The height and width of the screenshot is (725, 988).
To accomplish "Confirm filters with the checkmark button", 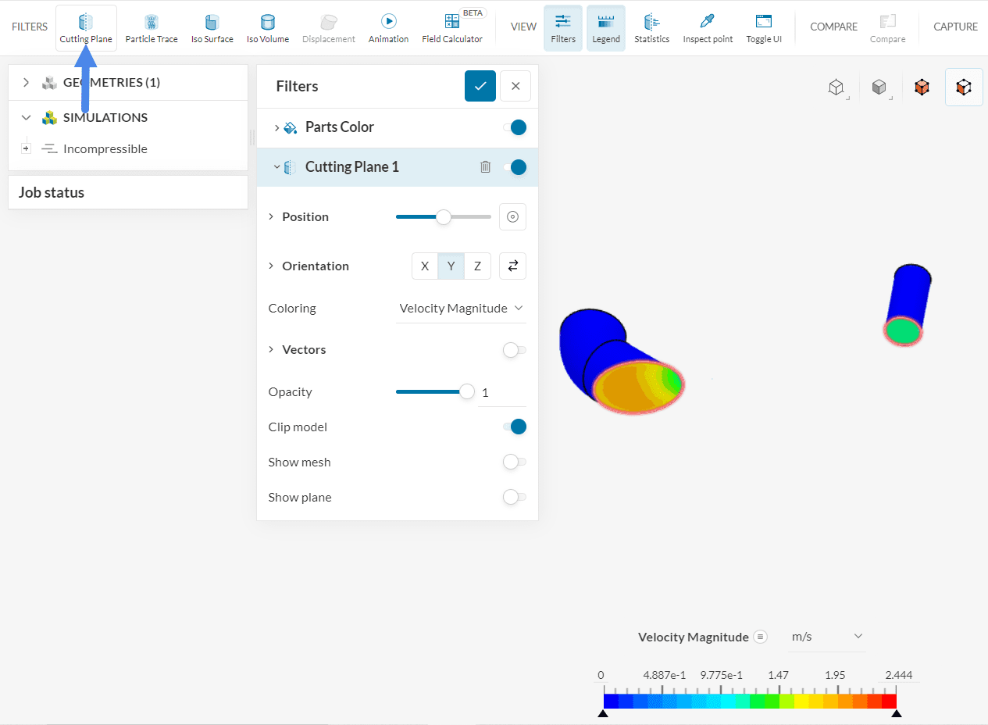I will tap(480, 86).
